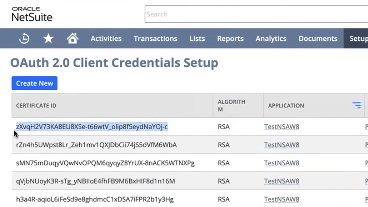Click the OAuth 2.0 Client Credentials Setup heading
This screenshot has width=368, height=207.
[114, 63]
